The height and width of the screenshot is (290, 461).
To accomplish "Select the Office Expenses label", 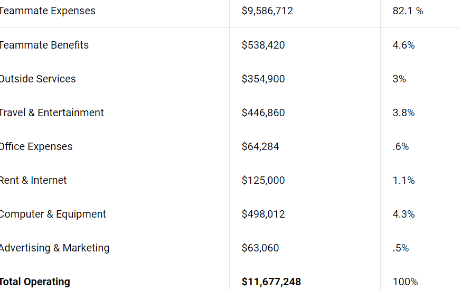I will pyautogui.click(x=36, y=146).
